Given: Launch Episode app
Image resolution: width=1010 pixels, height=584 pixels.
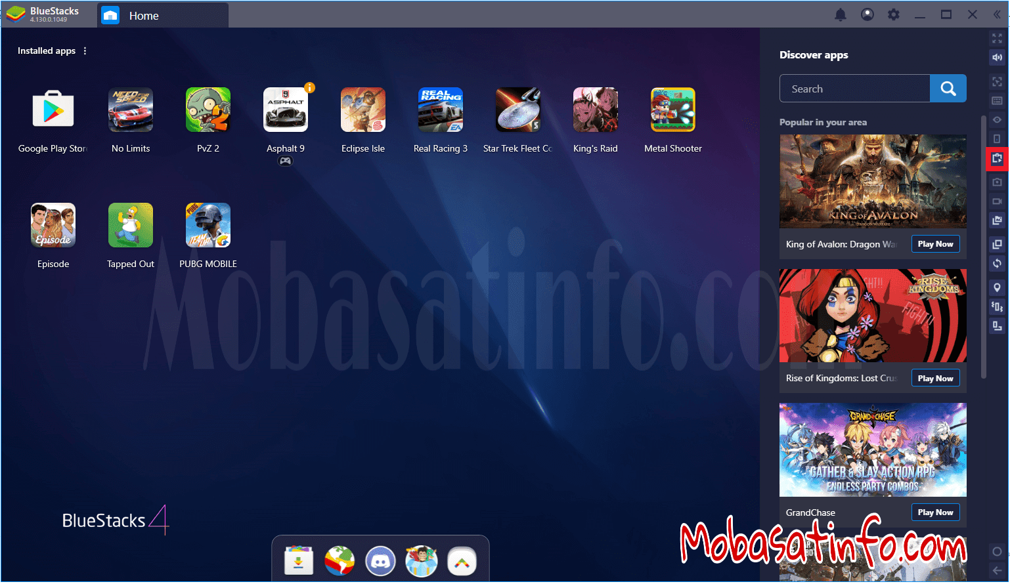Looking at the screenshot, I should pos(53,225).
